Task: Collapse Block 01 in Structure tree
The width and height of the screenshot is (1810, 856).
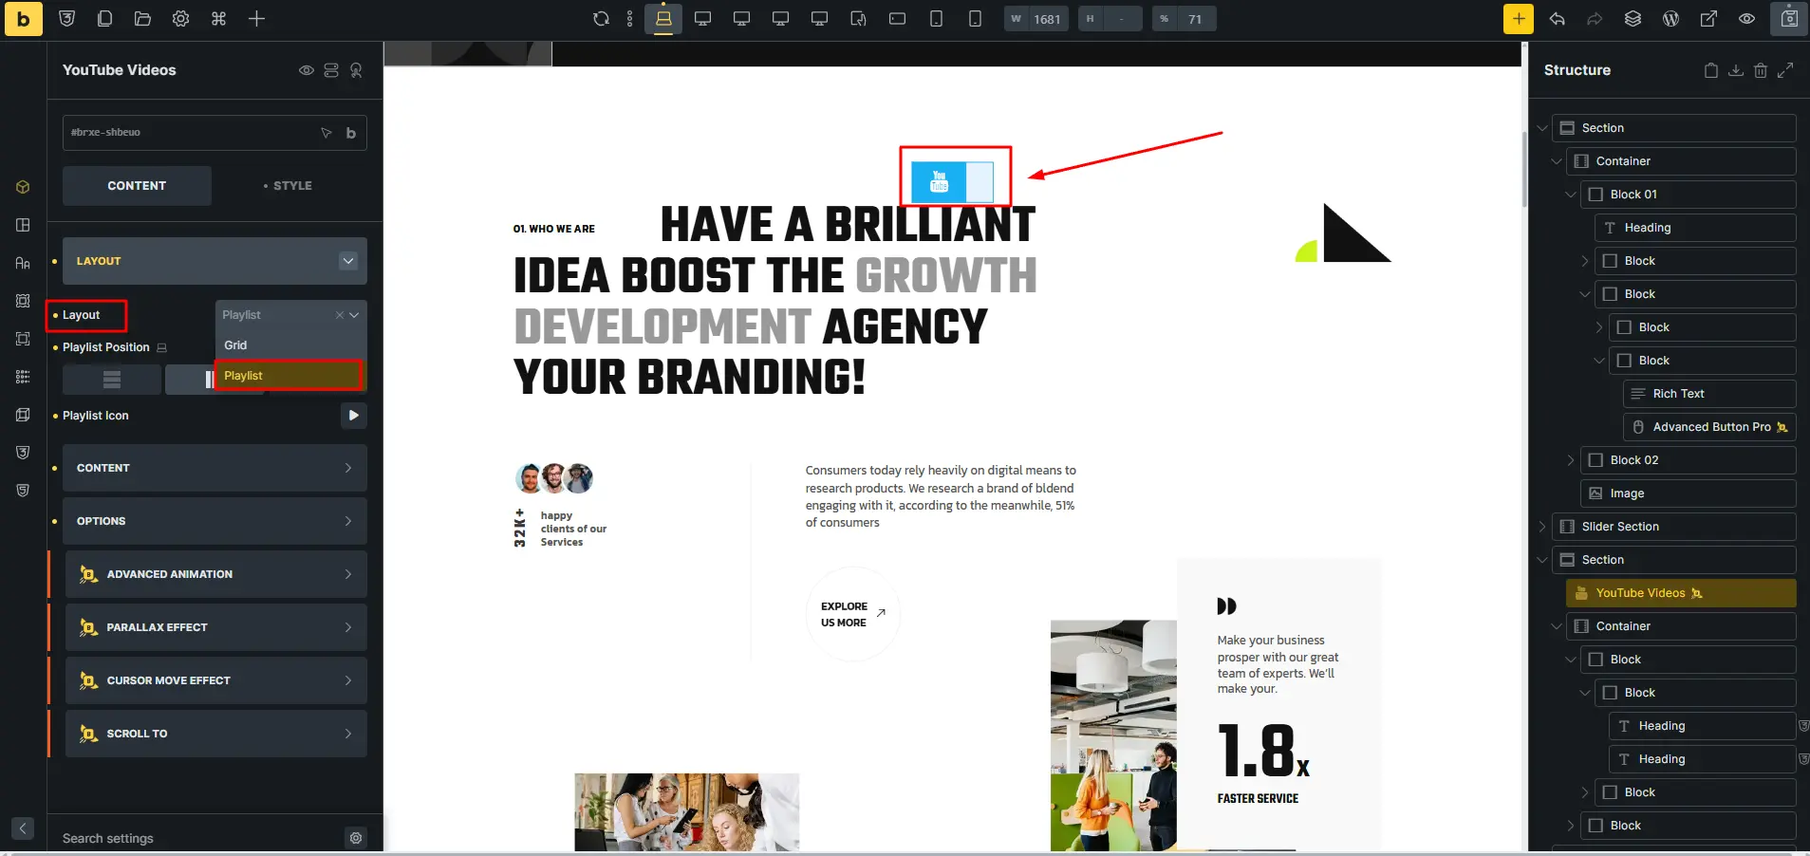Action: [1571, 195]
